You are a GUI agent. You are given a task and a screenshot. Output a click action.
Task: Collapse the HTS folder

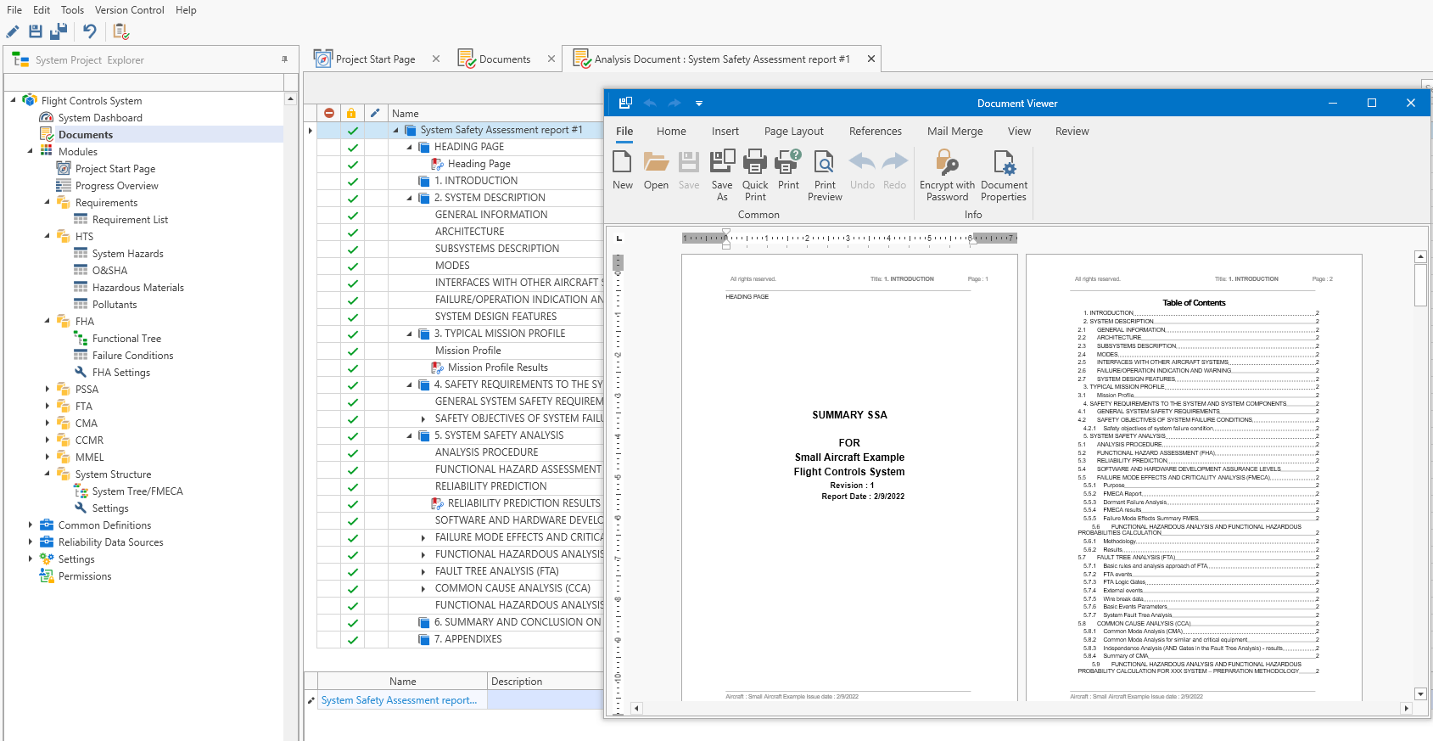48,236
